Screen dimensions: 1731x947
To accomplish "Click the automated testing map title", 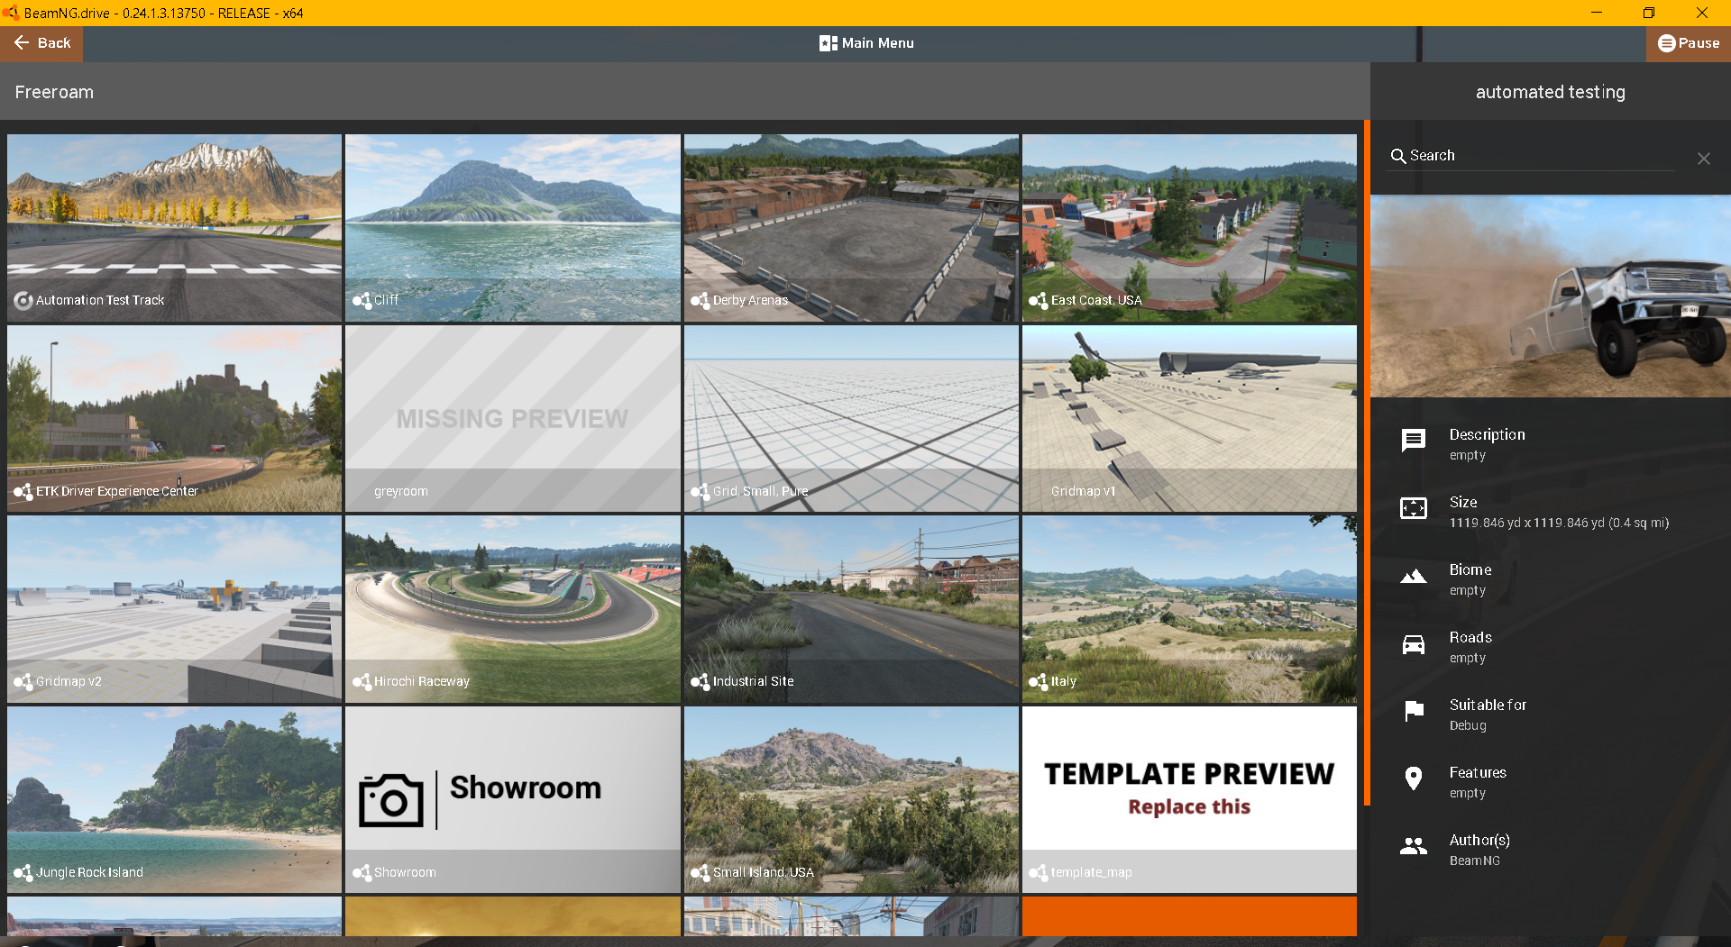I will pos(1550,92).
